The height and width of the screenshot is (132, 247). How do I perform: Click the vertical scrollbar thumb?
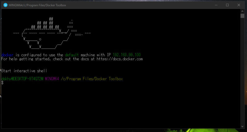coord(242,16)
